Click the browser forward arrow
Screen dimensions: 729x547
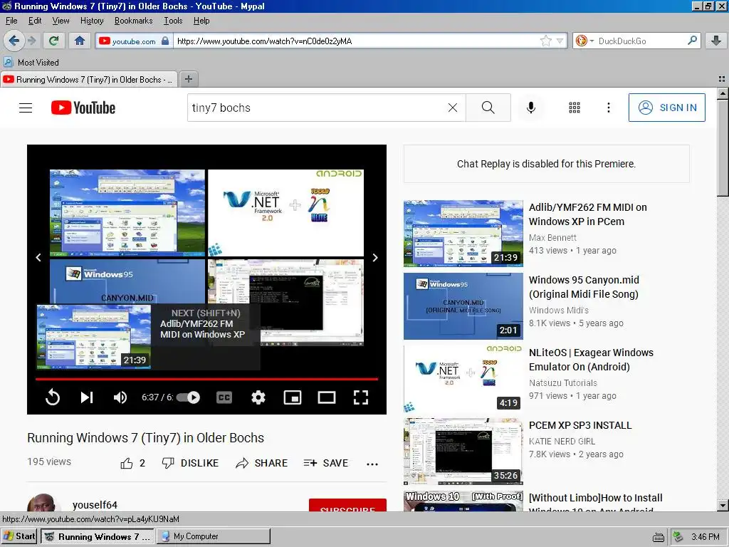pos(31,41)
